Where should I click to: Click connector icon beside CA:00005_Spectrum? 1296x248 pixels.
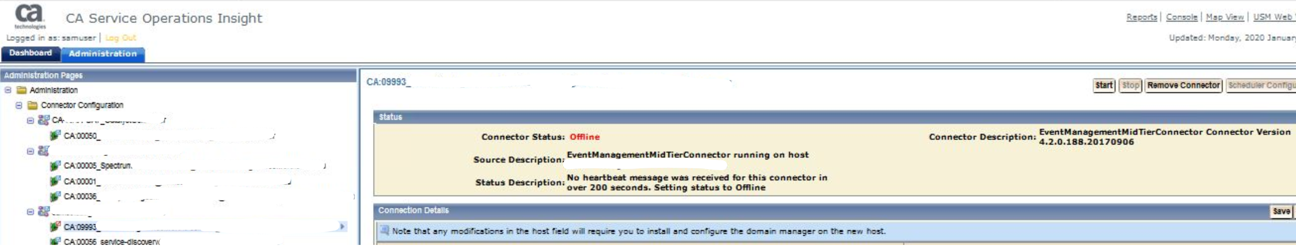[56, 167]
